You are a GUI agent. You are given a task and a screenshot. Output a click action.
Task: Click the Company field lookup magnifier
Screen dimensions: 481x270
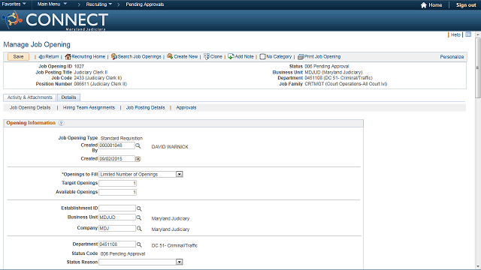tap(139, 229)
